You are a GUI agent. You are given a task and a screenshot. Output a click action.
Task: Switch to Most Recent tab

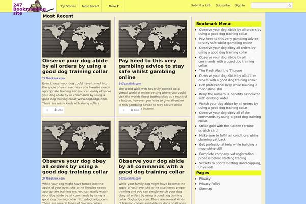pos(91,6)
